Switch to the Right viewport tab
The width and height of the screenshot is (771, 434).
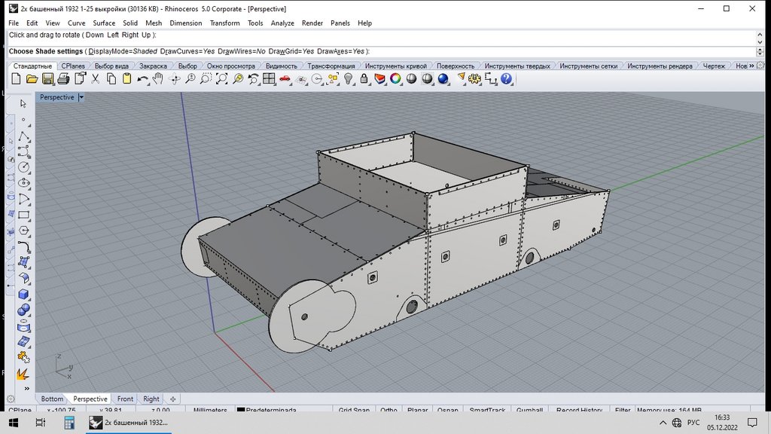pos(151,399)
